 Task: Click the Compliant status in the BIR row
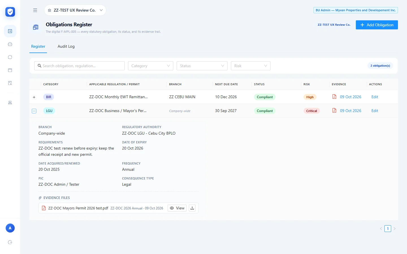[265, 97]
